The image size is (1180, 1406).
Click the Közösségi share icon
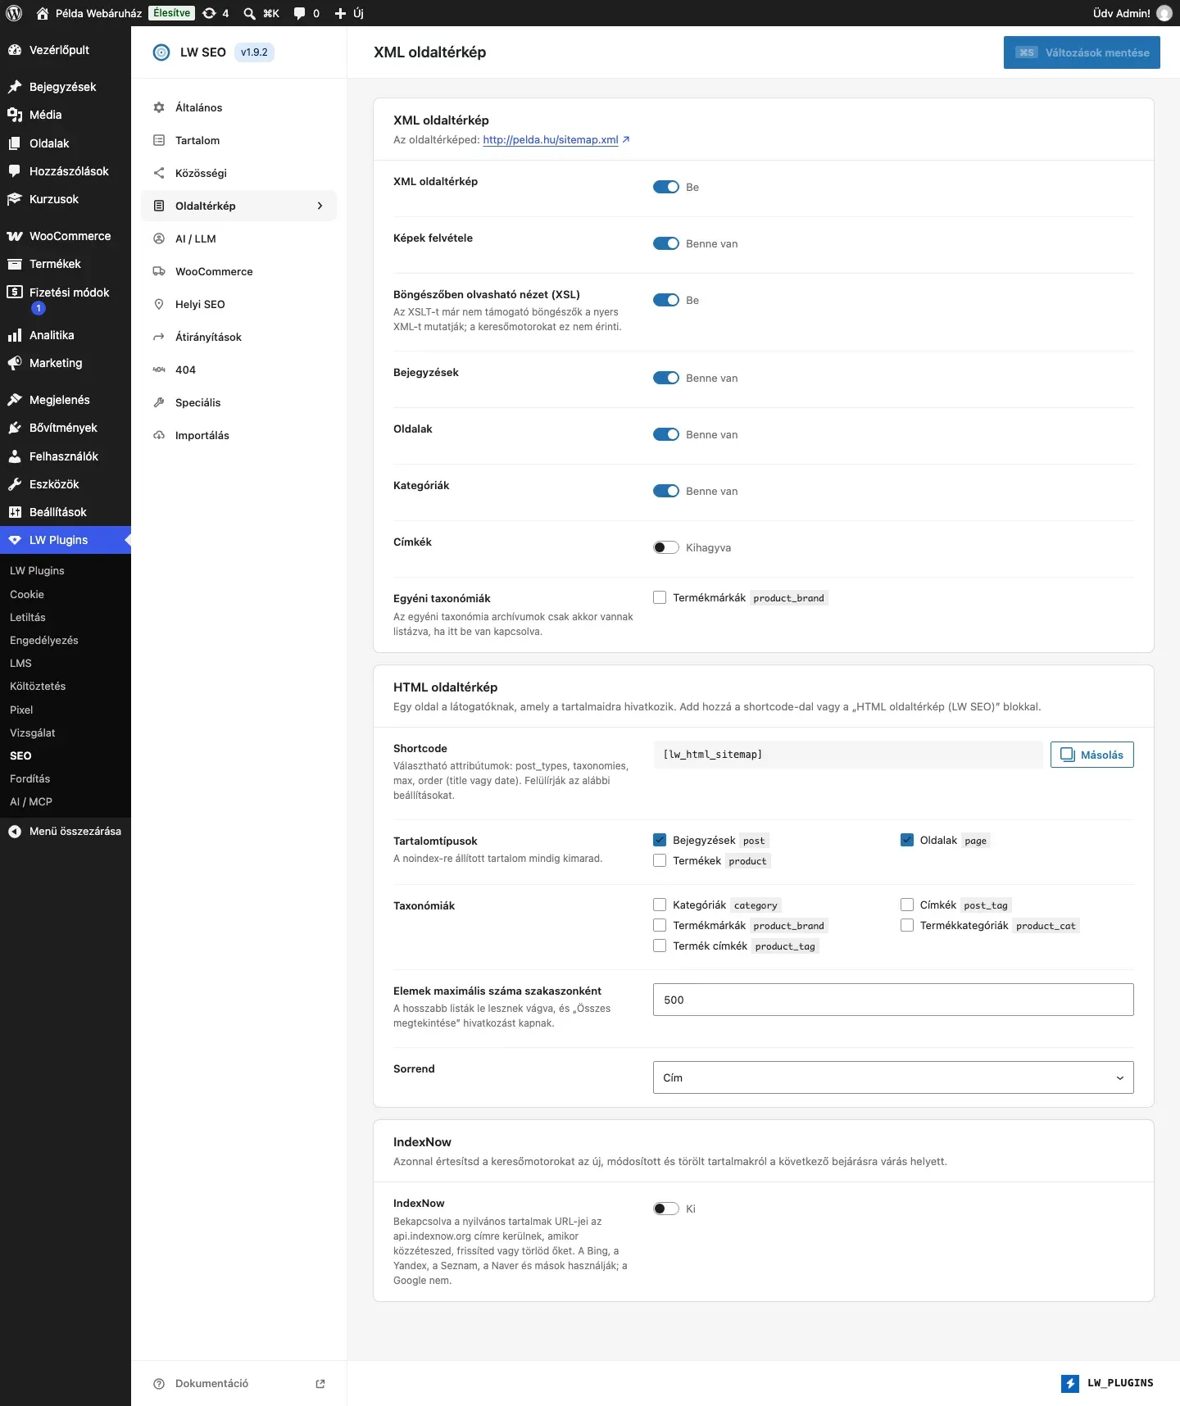(x=159, y=173)
